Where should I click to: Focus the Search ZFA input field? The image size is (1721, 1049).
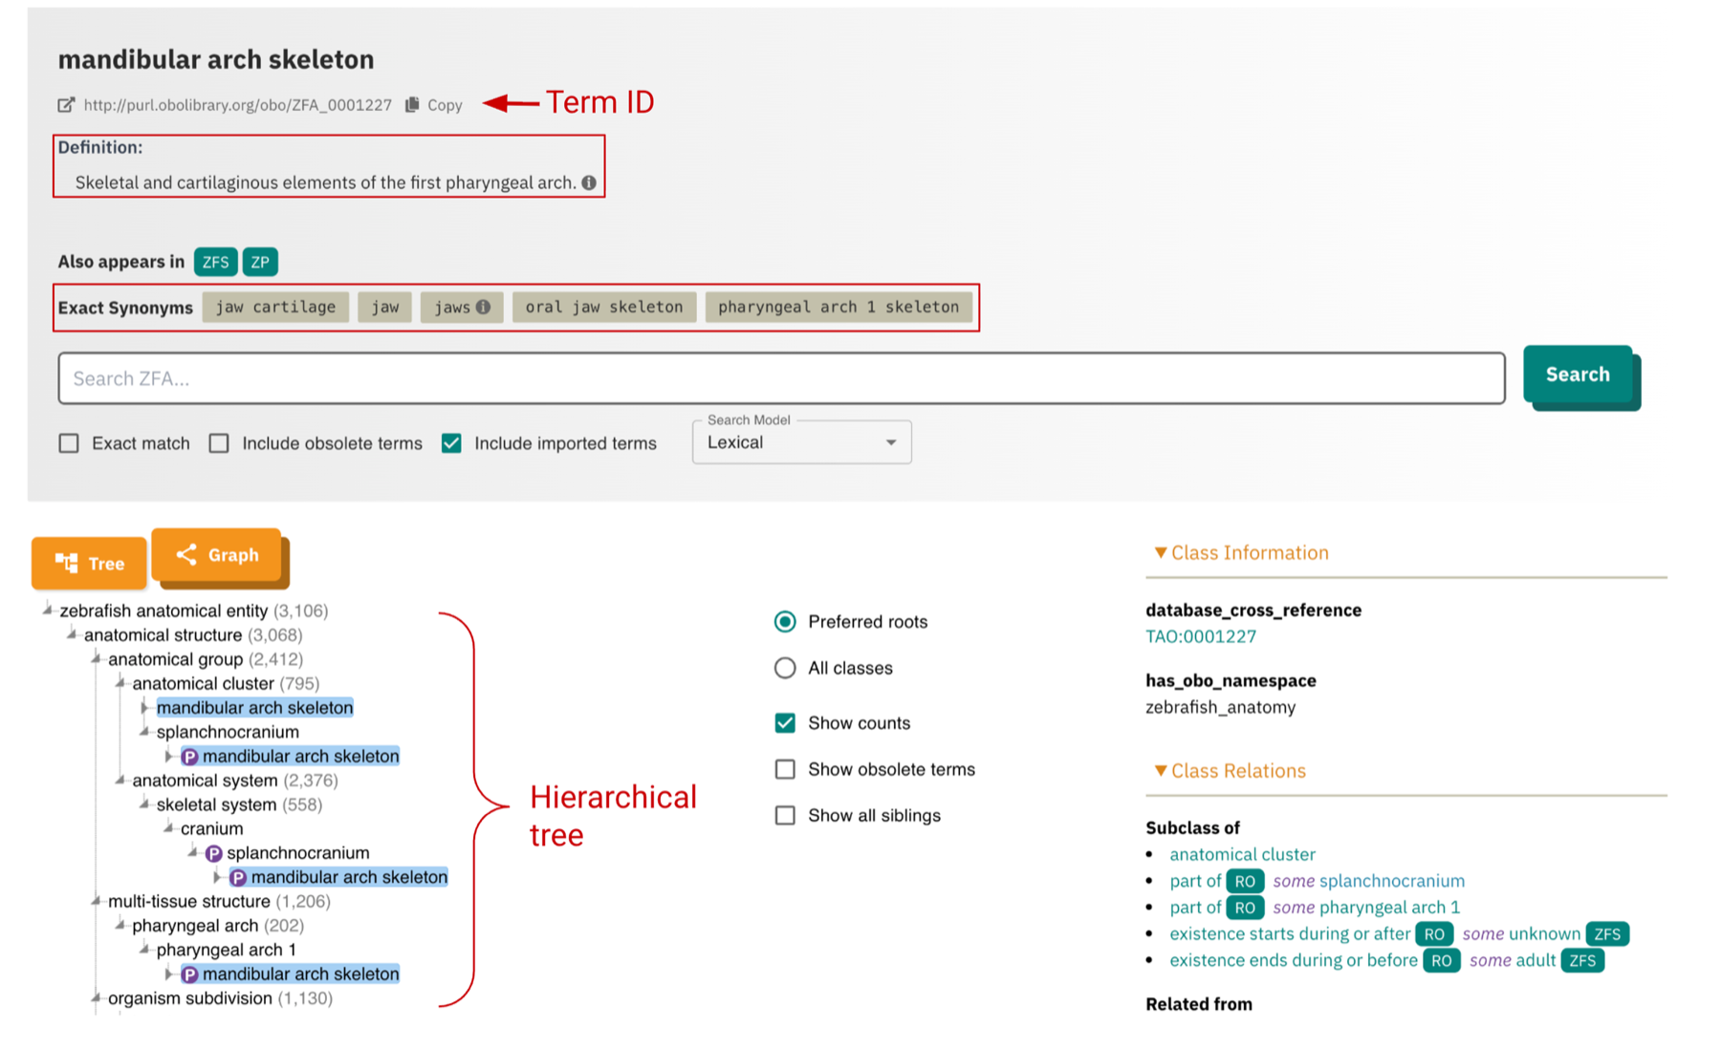point(781,378)
